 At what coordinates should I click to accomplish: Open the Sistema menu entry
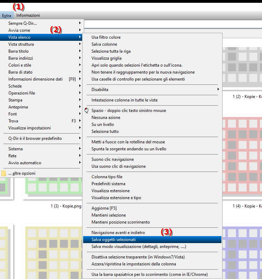coord(41,149)
